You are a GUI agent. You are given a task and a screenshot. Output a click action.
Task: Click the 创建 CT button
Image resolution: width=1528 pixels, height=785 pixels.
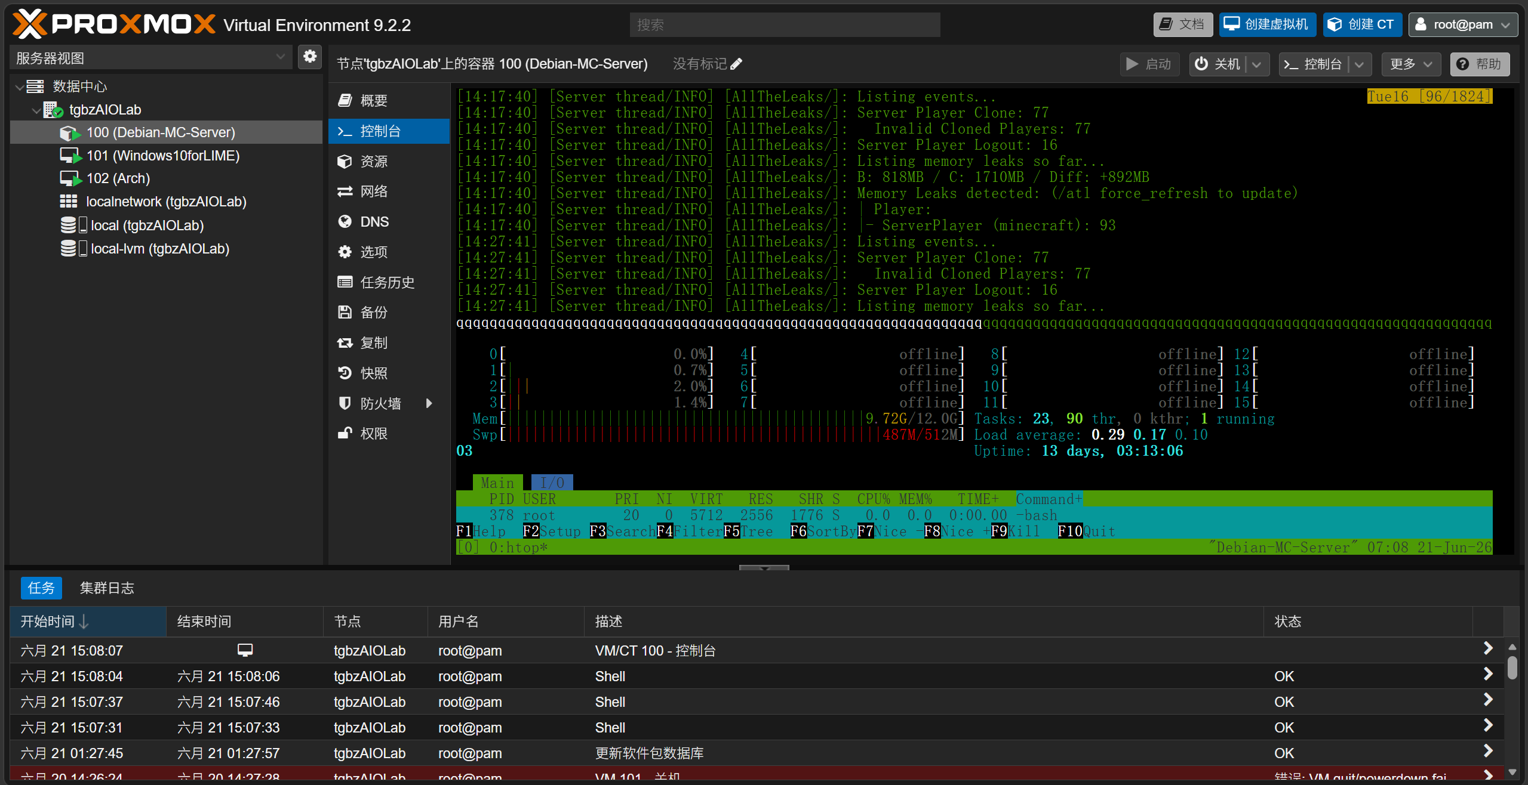coord(1362,24)
